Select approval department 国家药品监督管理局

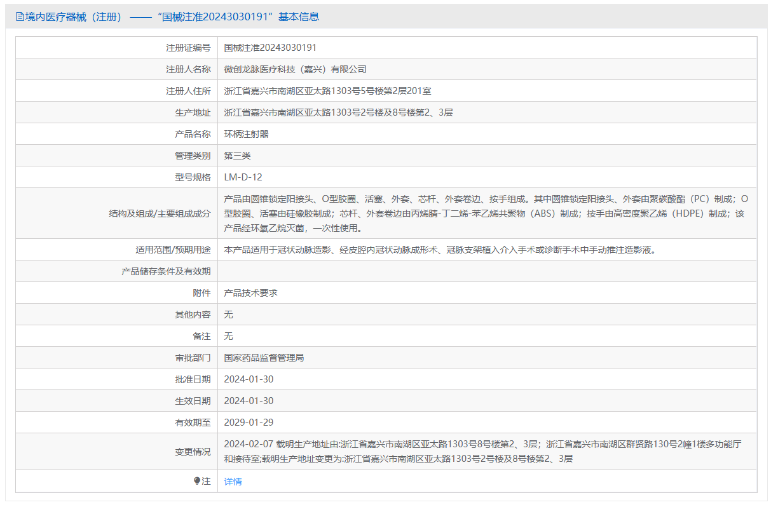point(264,358)
